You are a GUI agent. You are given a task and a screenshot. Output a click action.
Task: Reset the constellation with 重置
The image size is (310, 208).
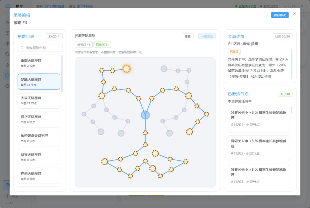click(x=187, y=36)
